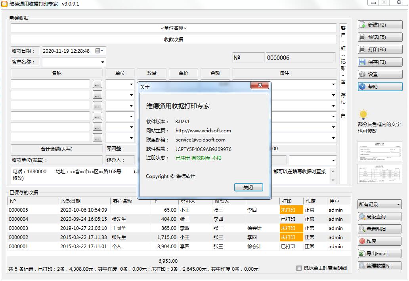
Task: Expand last row 备注 dropdown arrow
Action: coord(333,138)
